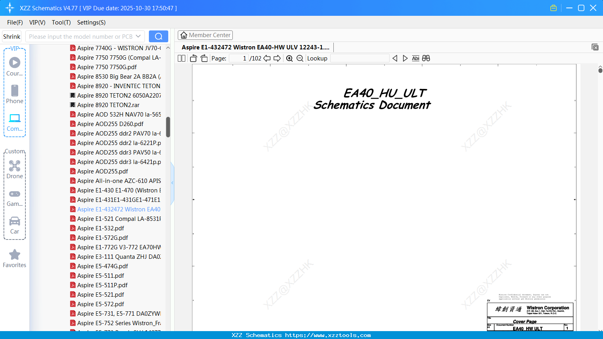603x339 pixels.
Task: Open Aspire AOD255.pdf
Action: 99,171
